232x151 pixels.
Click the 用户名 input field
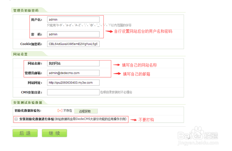point(73,19)
